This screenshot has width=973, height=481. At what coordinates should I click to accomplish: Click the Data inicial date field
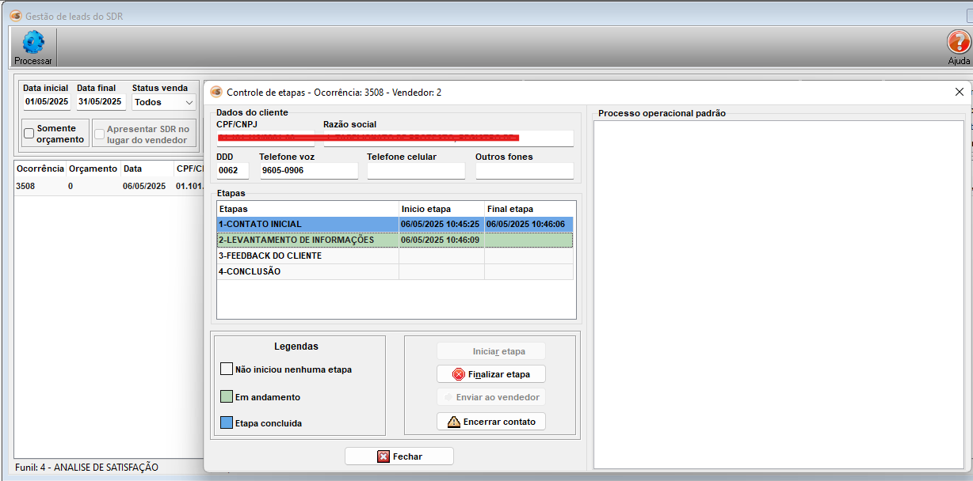click(x=47, y=102)
